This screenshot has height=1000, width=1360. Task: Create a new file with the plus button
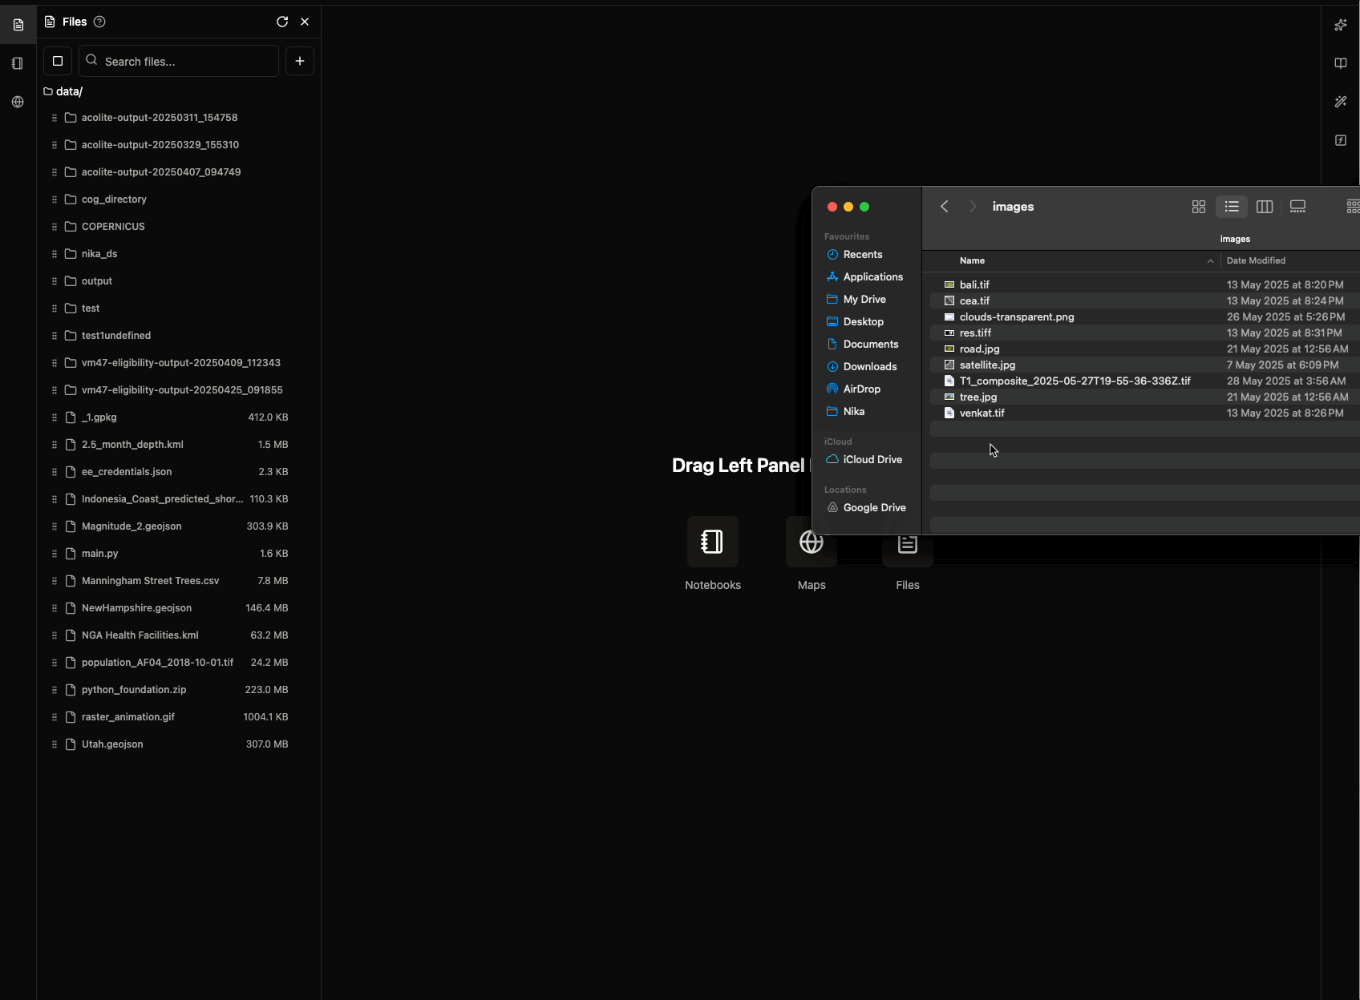(x=299, y=61)
